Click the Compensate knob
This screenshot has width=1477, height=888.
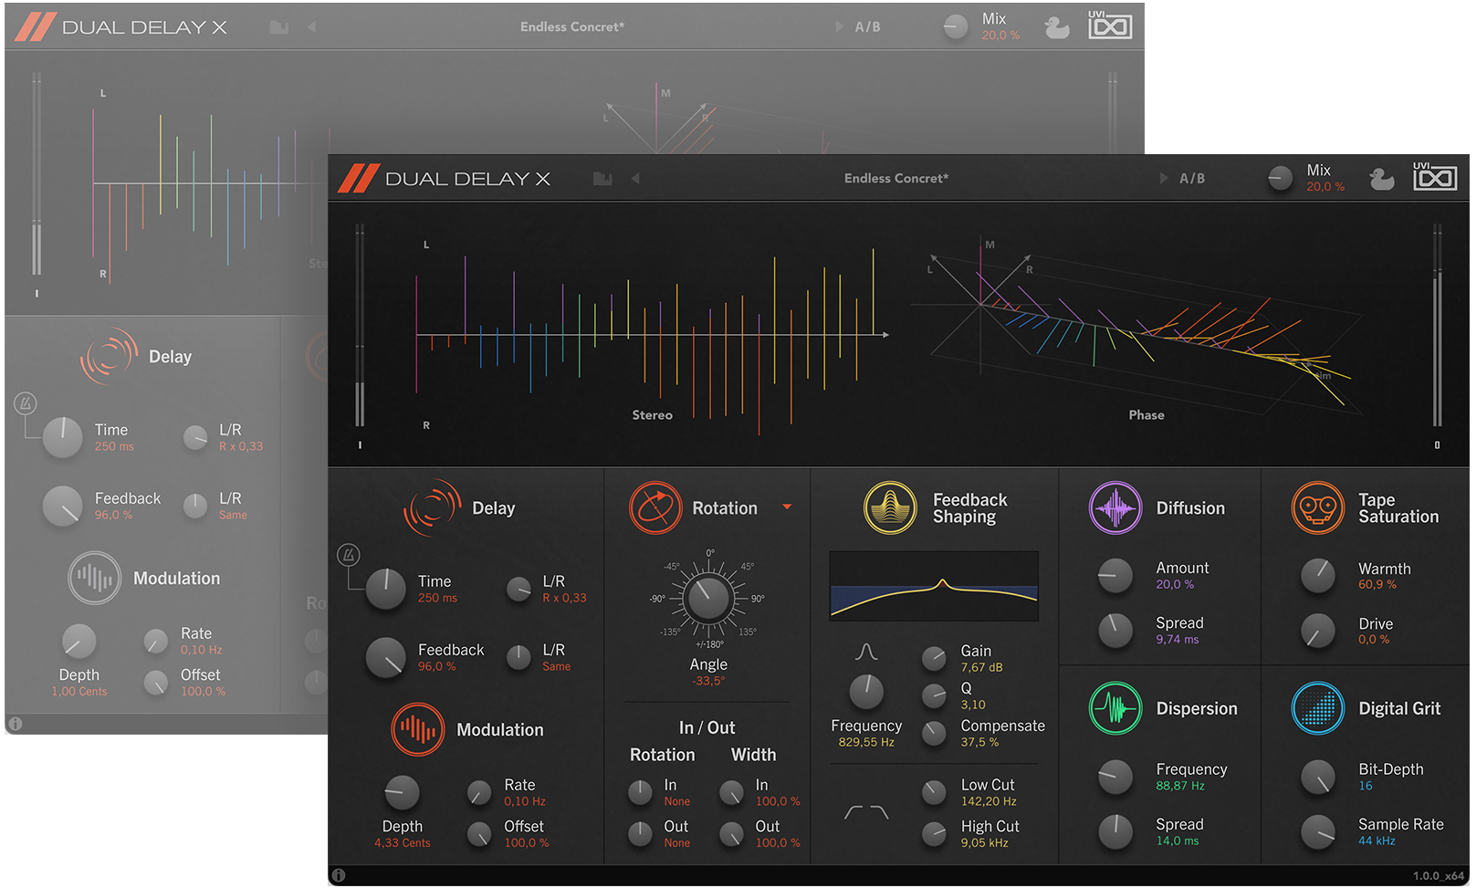pyautogui.click(x=934, y=733)
